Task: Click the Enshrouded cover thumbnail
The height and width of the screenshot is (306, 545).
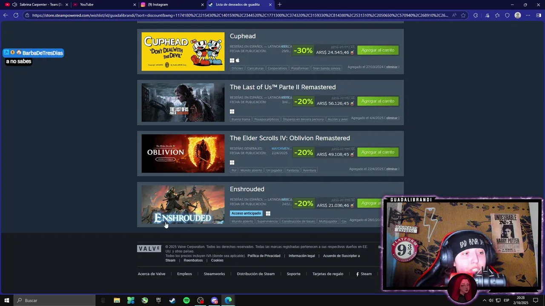Action: point(183,204)
